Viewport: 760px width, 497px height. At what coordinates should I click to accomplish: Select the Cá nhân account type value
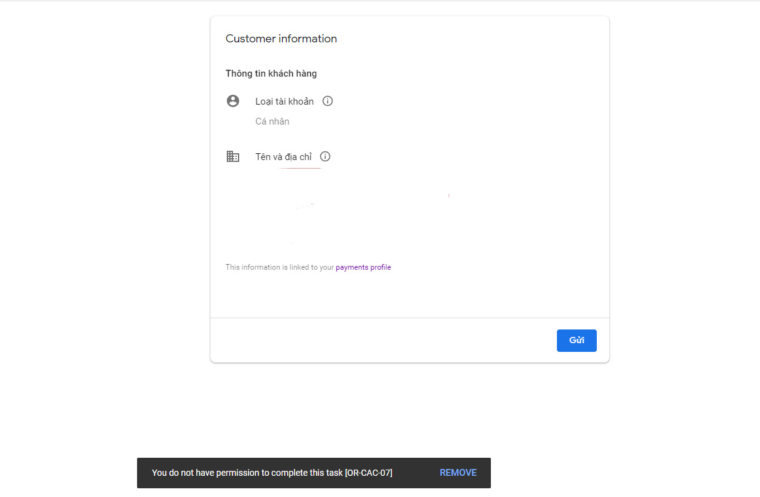(272, 121)
